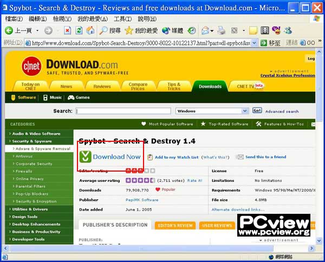
Task: Open the 工具(T) menu
Action: pyautogui.click(x=123, y=19)
